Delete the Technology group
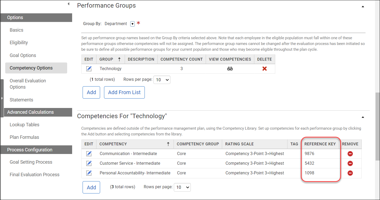Screen dimensions: 380x200 264,69
